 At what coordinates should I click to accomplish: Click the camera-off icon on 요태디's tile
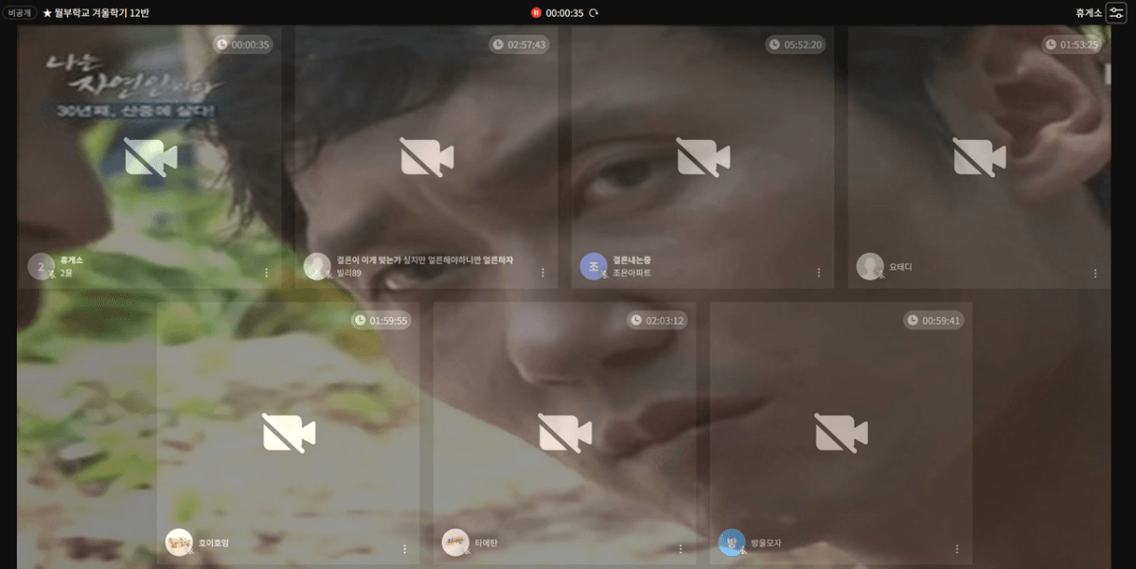[x=980, y=157]
